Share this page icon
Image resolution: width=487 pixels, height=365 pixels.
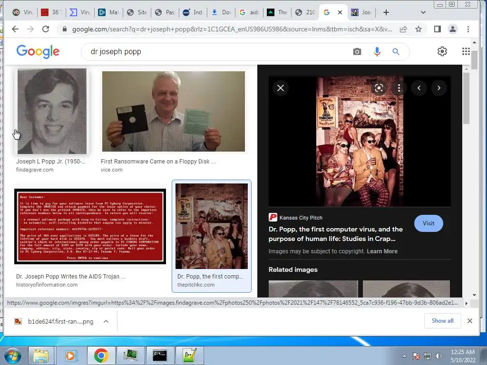(x=403, y=29)
